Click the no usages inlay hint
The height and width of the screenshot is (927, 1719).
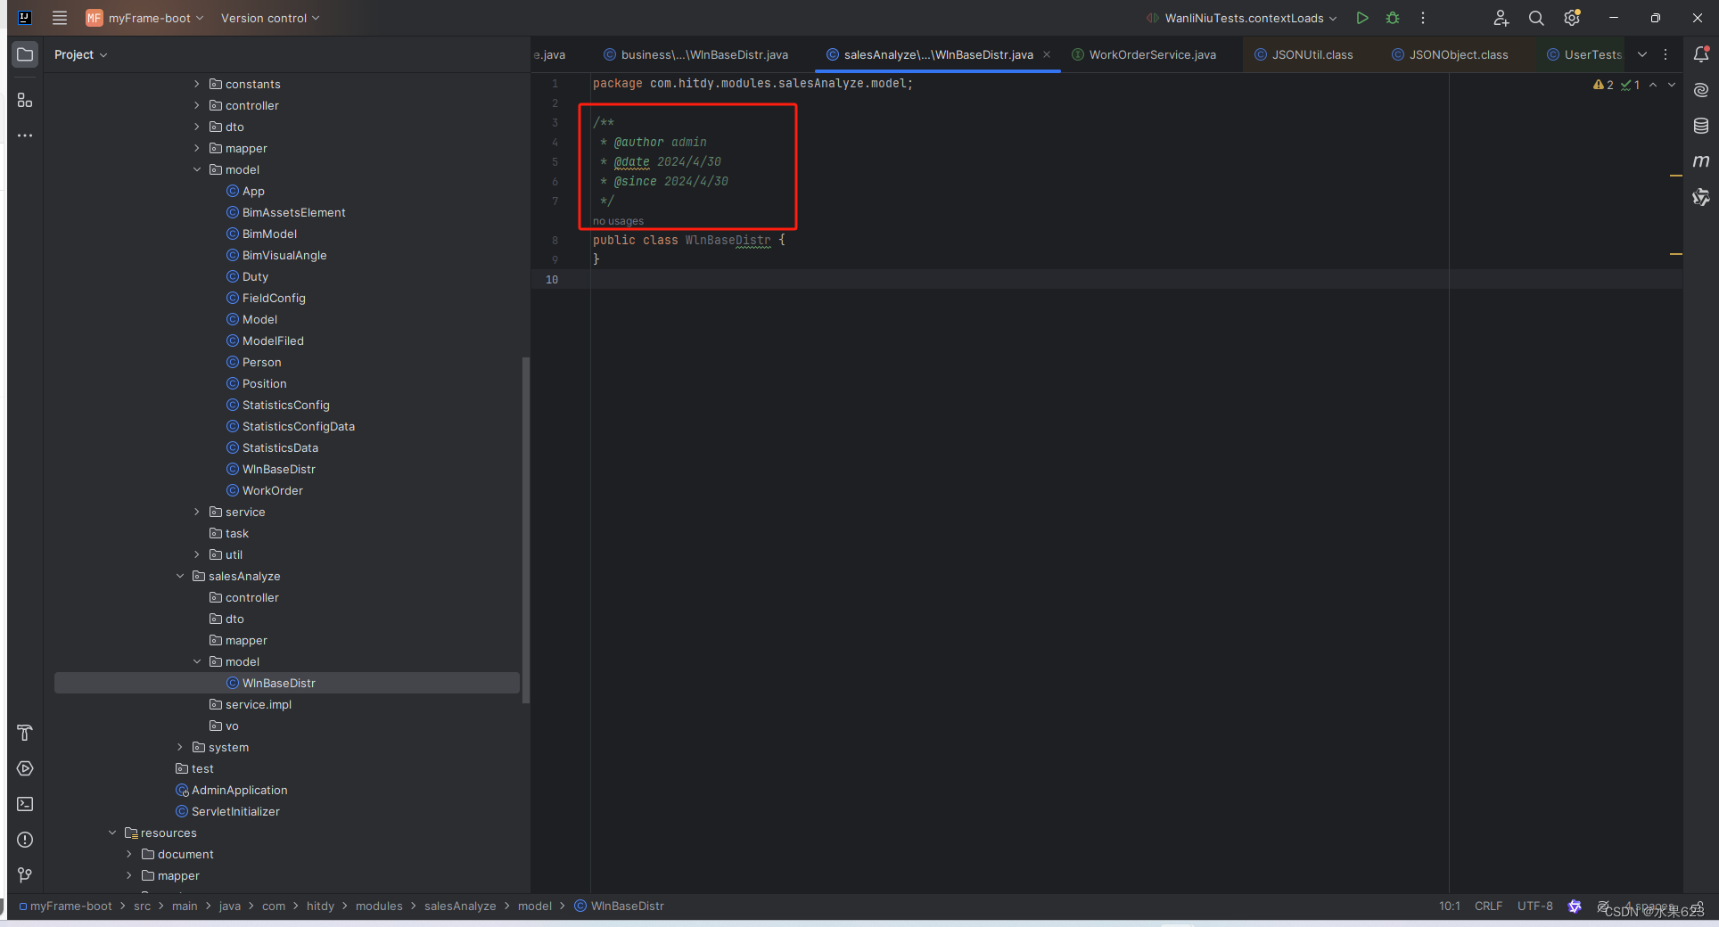pyautogui.click(x=618, y=221)
